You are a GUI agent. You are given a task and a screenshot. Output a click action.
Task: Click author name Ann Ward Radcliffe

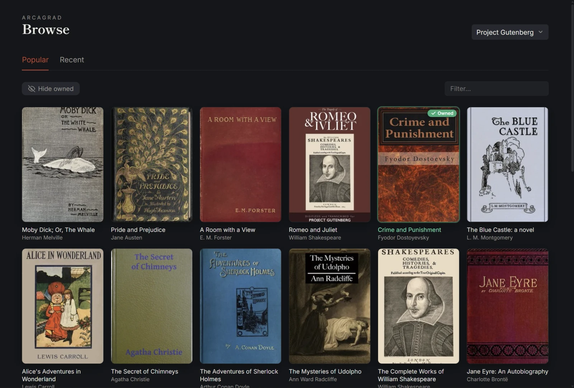313,379
